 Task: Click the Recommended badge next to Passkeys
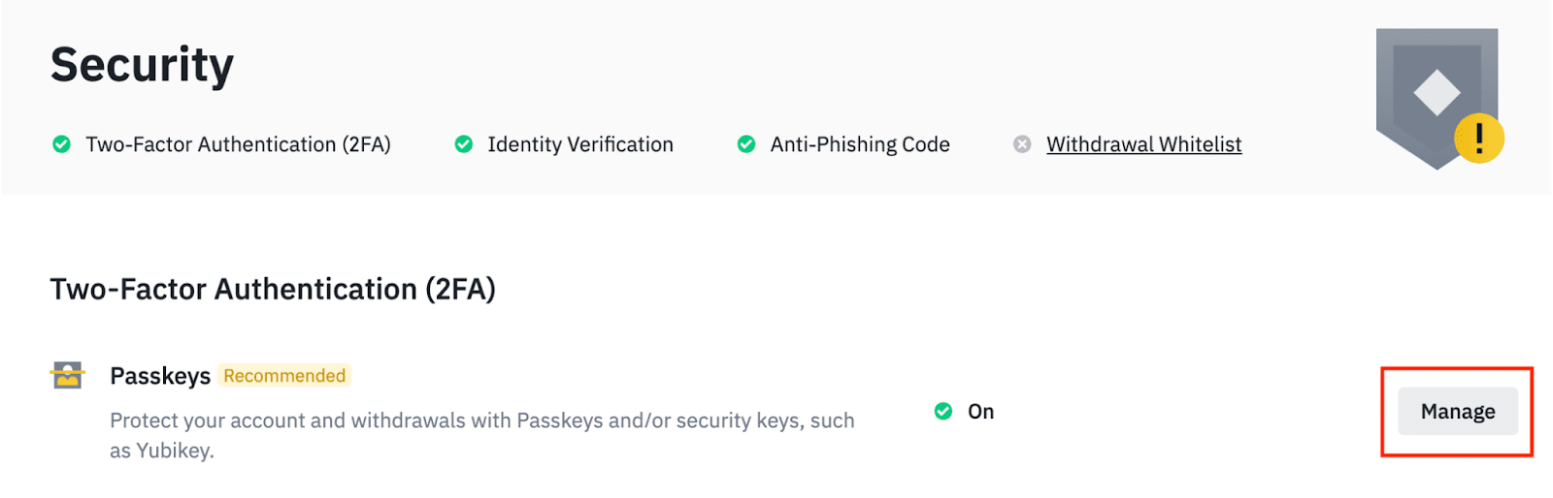coord(284,375)
